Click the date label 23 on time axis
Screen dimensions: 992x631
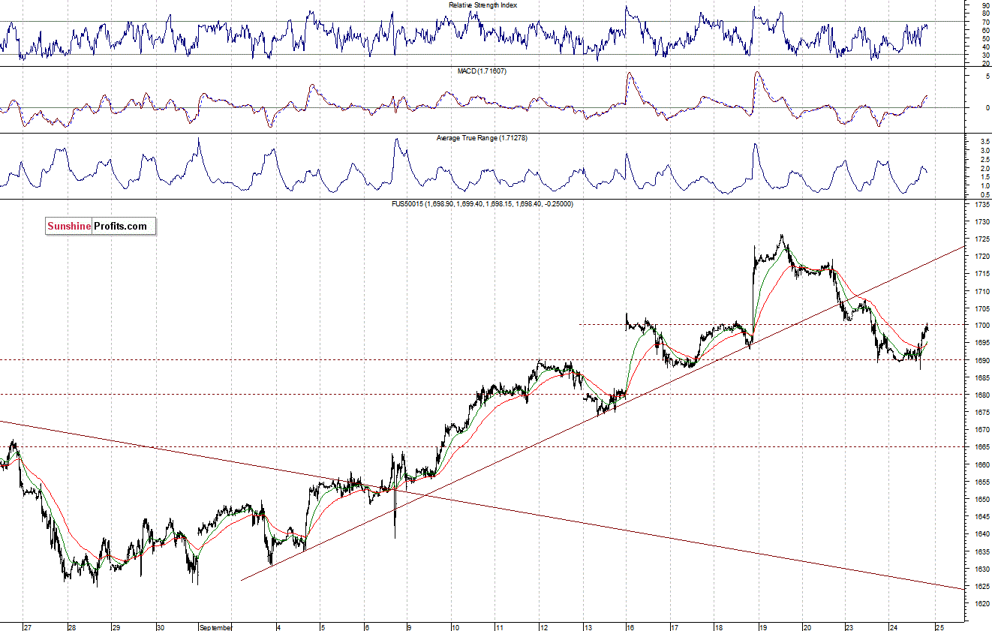[x=850, y=626]
